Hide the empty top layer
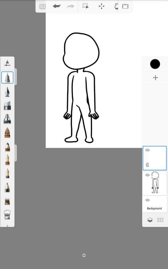The height and width of the screenshot is (269, 168). [148, 150]
